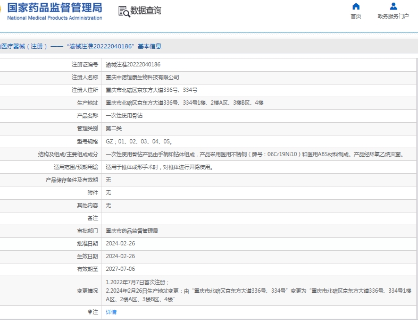Click the 注册人住所 row label
Image resolution: width=418 pixels, height=324 pixels.
(85, 90)
